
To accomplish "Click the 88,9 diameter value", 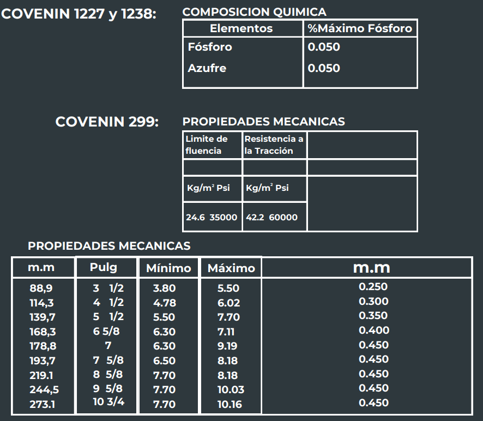I will point(41,288).
